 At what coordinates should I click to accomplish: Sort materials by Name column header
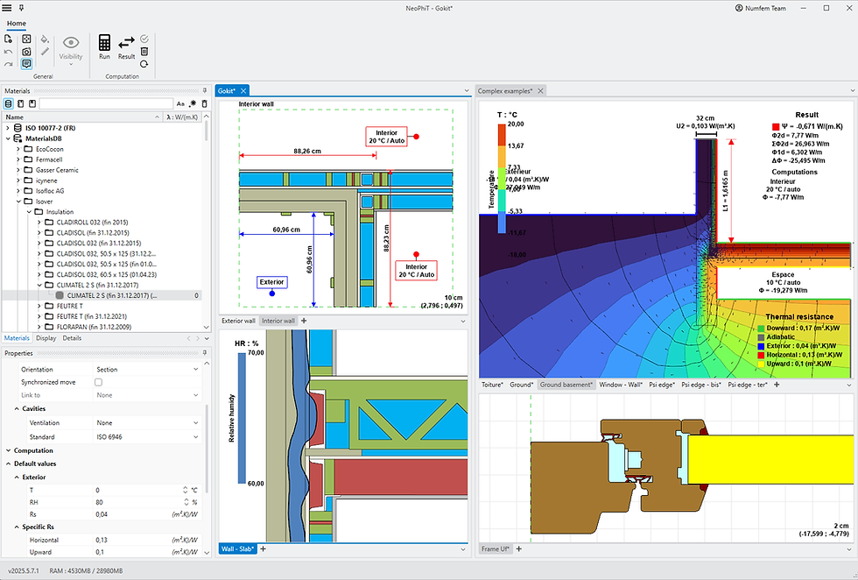coord(82,117)
